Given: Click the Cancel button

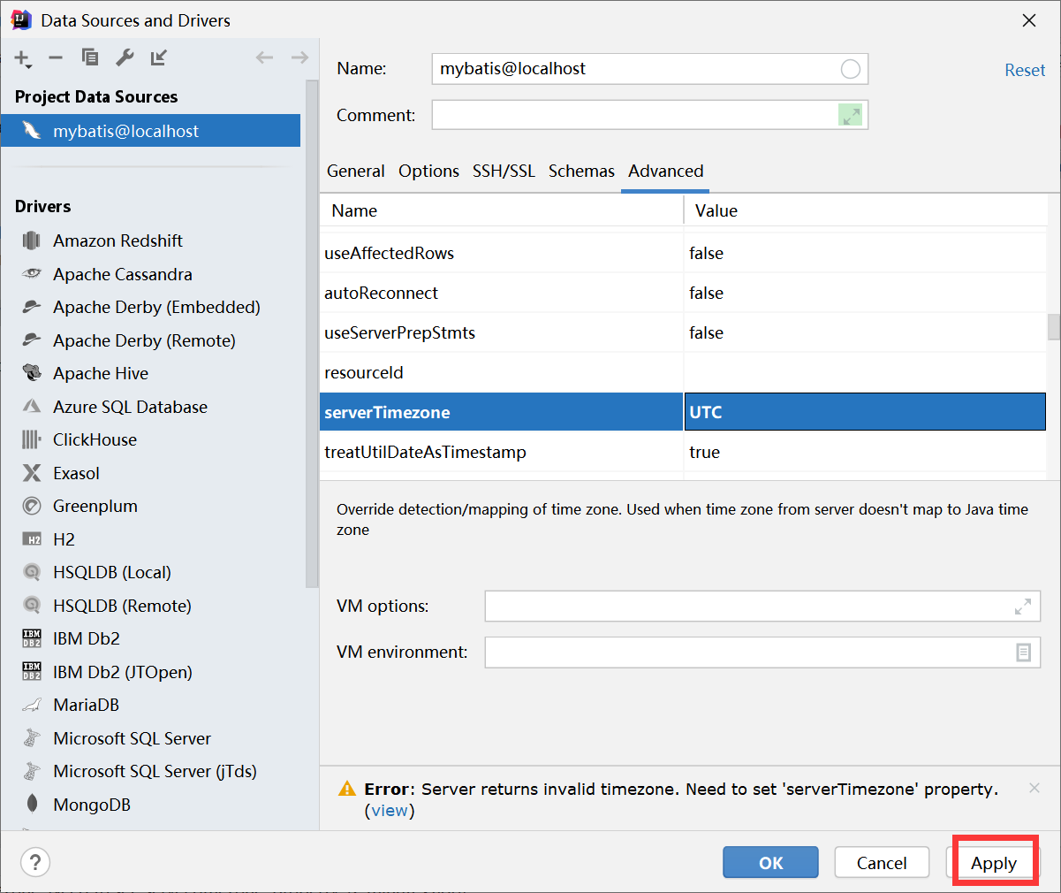Looking at the screenshot, I should click(882, 863).
